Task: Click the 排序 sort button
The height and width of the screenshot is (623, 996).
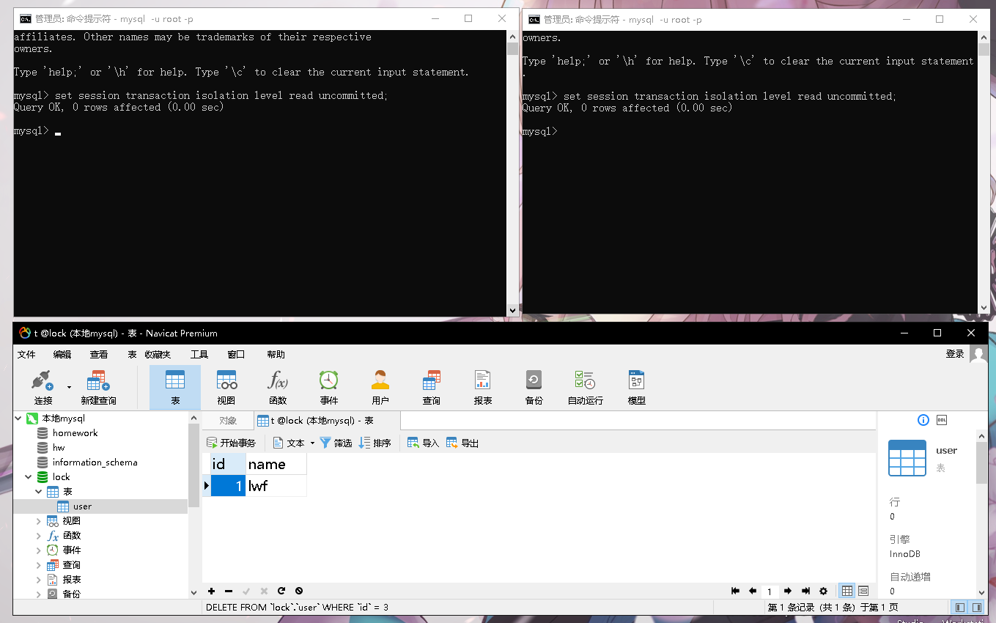Action: [375, 443]
